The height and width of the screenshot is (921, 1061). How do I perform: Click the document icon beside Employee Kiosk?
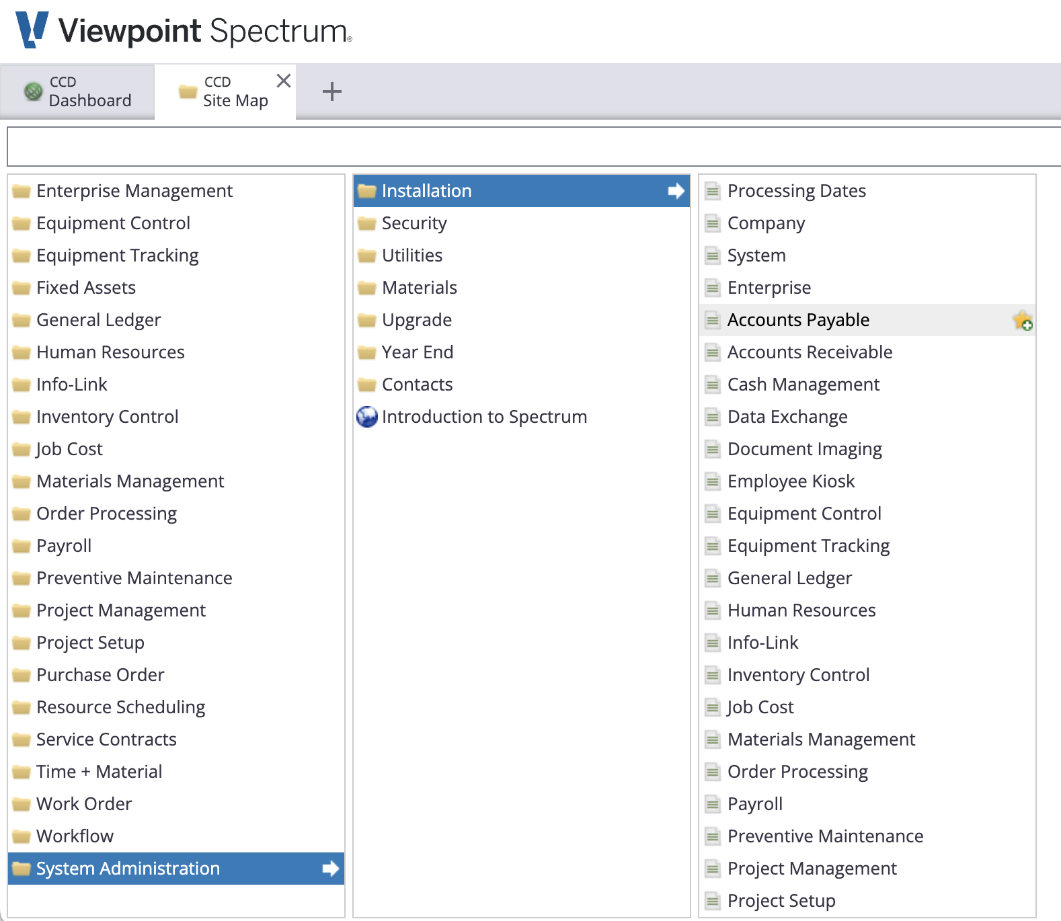point(713,481)
